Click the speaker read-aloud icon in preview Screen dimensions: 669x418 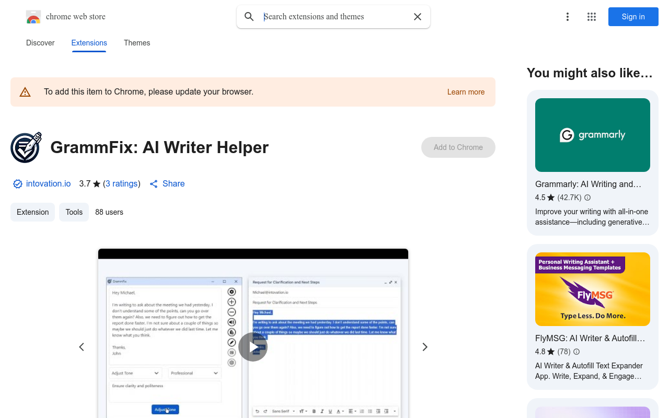coord(232,322)
